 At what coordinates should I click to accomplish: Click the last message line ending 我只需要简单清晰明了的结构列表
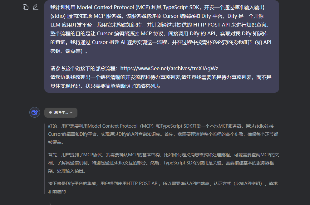point(106,86)
